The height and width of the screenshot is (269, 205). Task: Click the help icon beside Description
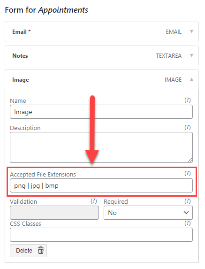[187, 127]
